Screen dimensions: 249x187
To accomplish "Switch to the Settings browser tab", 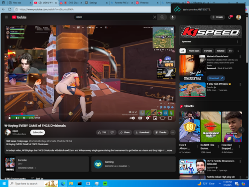I will pyautogui.click(x=96, y=3).
